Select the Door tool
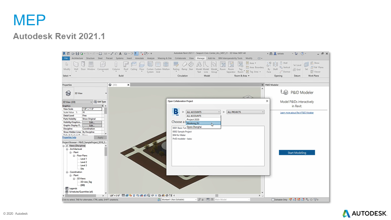Viewport: 391px width, 220px height. click(x=83, y=66)
